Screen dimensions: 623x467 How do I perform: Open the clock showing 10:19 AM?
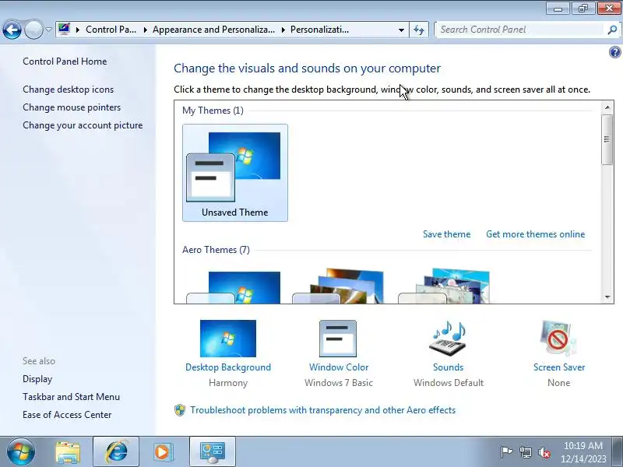coord(583,452)
